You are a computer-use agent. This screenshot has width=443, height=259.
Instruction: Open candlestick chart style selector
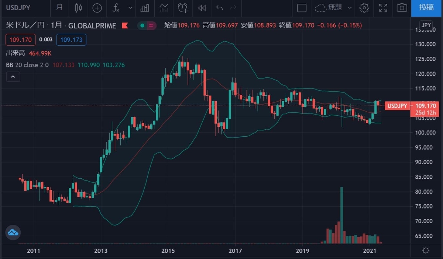click(78, 8)
